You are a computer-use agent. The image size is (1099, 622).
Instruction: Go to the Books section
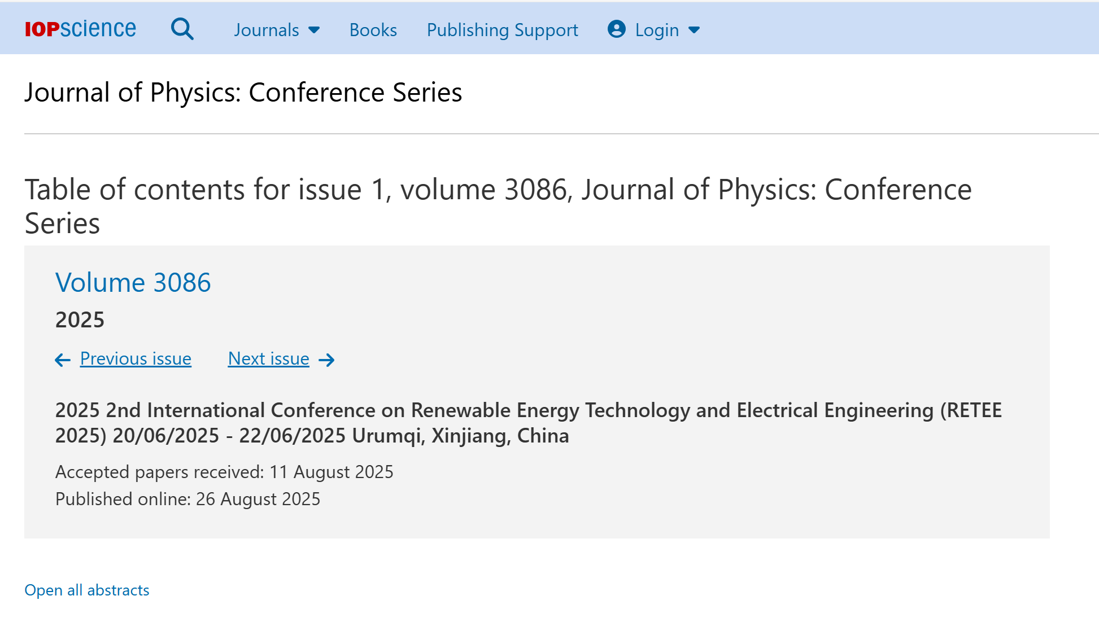pos(373,30)
